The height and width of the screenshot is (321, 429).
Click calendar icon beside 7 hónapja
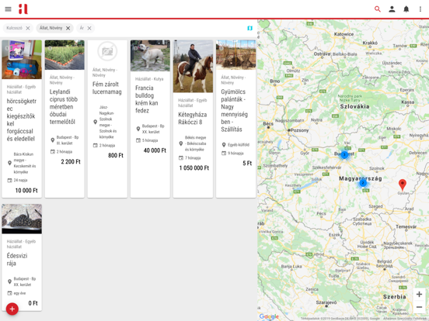click(x=181, y=157)
